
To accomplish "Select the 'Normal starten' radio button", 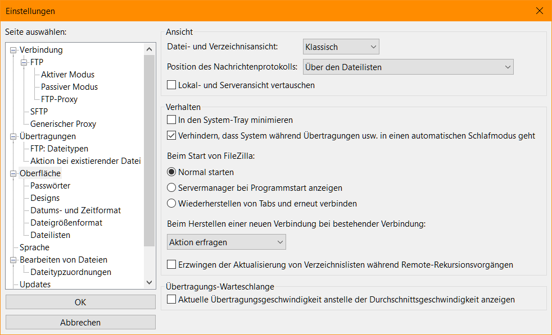I will click(x=172, y=172).
